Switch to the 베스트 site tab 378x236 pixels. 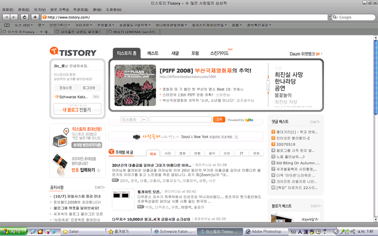click(x=153, y=53)
